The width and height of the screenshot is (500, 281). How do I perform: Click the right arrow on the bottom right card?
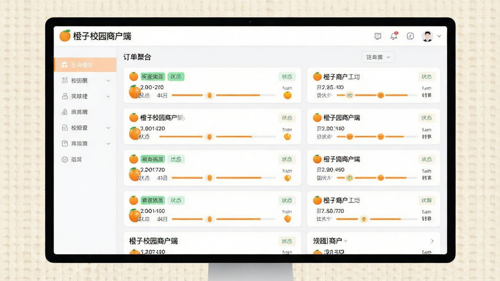click(x=432, y=241)
